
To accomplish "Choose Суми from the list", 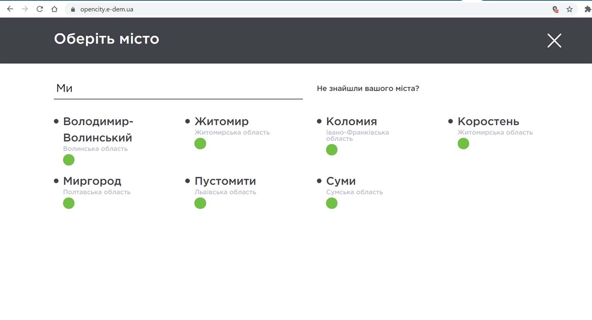I will (341, 181).
